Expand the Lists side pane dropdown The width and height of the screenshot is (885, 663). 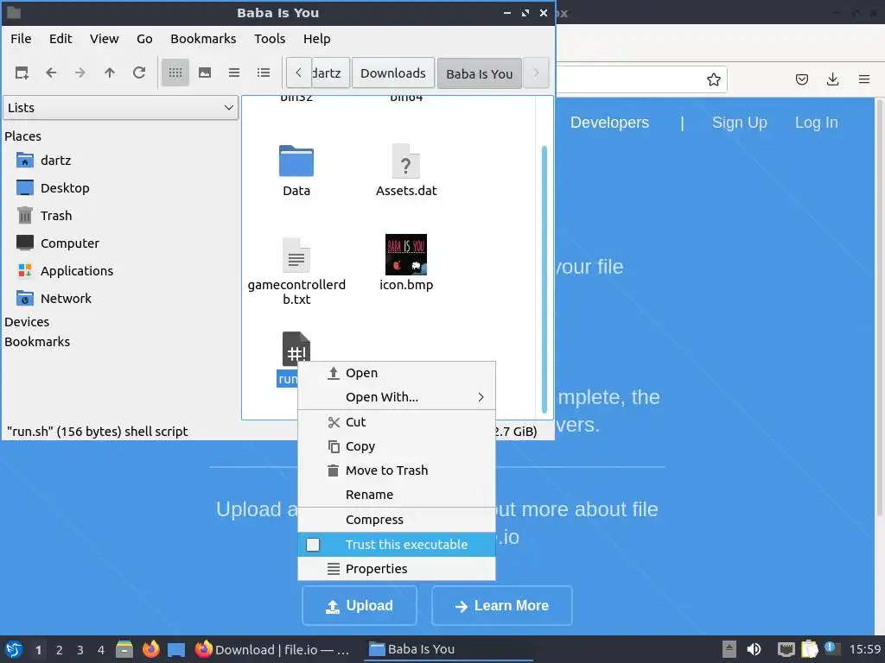tap(121, 108)
